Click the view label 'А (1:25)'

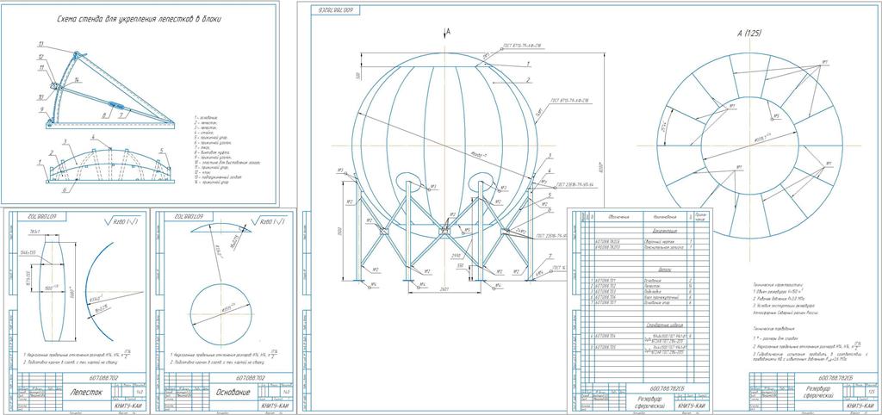click(749, 34)
